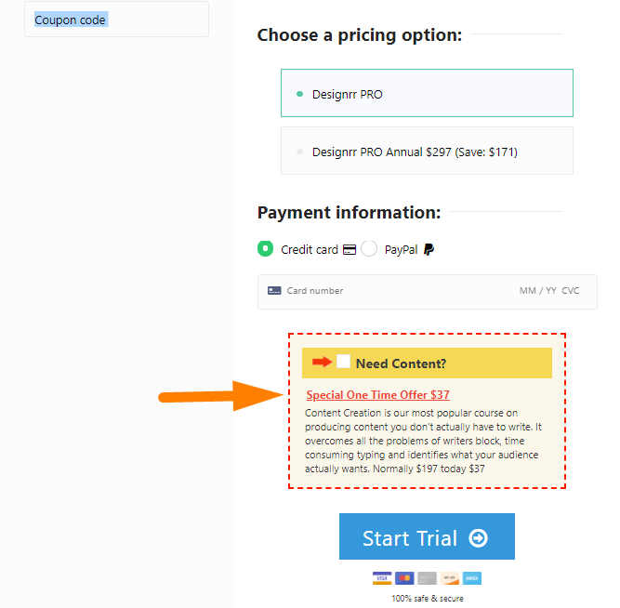Click the MM / YY expiry field
Viewport: 620px width, 608px height.
click(538, 291)
